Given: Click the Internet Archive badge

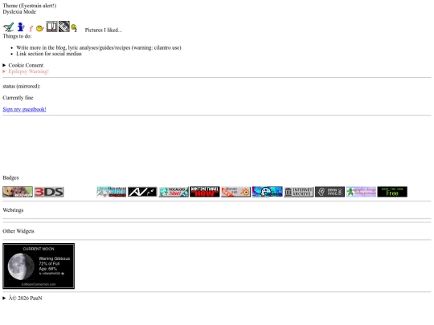Looking at the screenshot, I should pyautogui.click(x=299, y=192).
